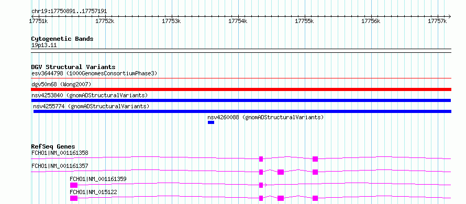Click the 17751k ruler label
Viewport: 466px width, 204px height.
click(x=39, y=21)
